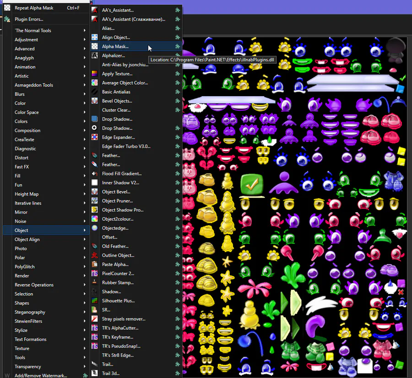The height and width of the screenshot is (378, 412).
Task: Open the Text Formations submenu
Action: pos(46,339)
